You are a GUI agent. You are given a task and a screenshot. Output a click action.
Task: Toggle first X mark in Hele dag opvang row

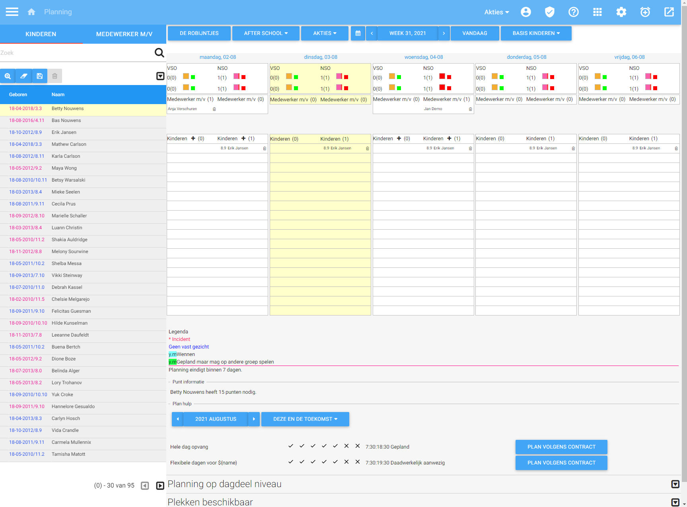(346, 446)
